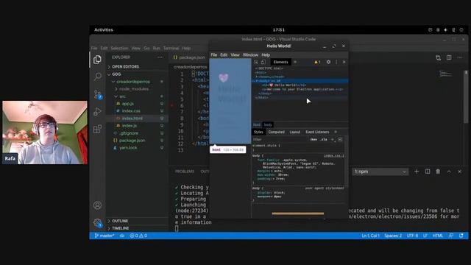Toggle the device toolbar icon in DevTools

(x=263, y=62)
